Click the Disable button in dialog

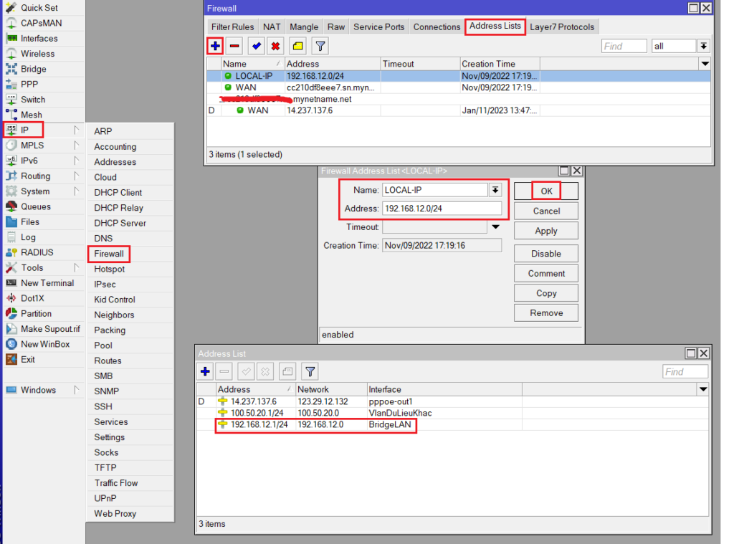pos(545,254)
